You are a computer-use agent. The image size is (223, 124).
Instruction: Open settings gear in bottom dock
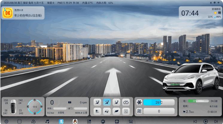coord(6,121)
